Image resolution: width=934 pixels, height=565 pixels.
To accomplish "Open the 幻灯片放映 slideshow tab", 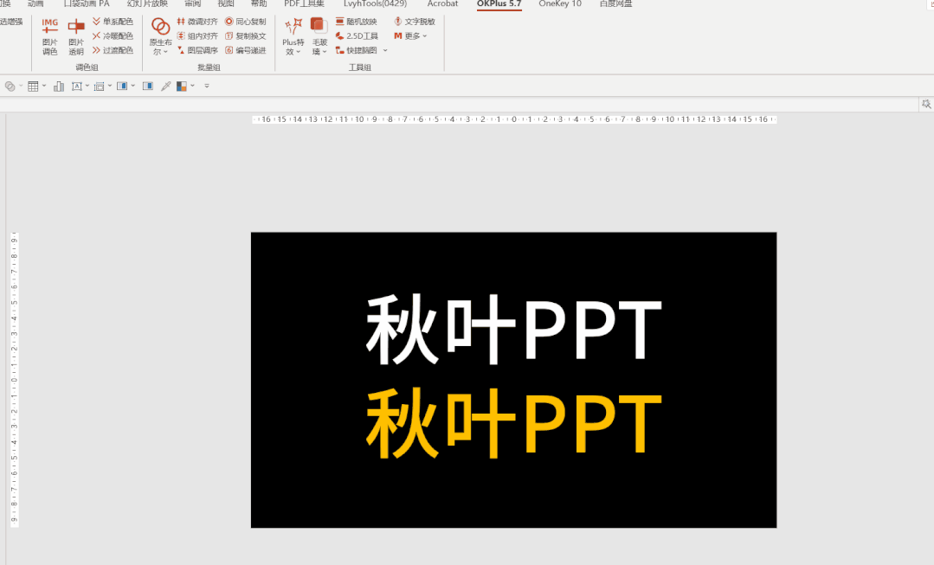I will [147, 3].
